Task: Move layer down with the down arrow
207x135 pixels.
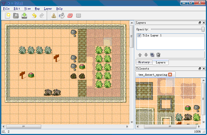Action: (x=146, y=55)
